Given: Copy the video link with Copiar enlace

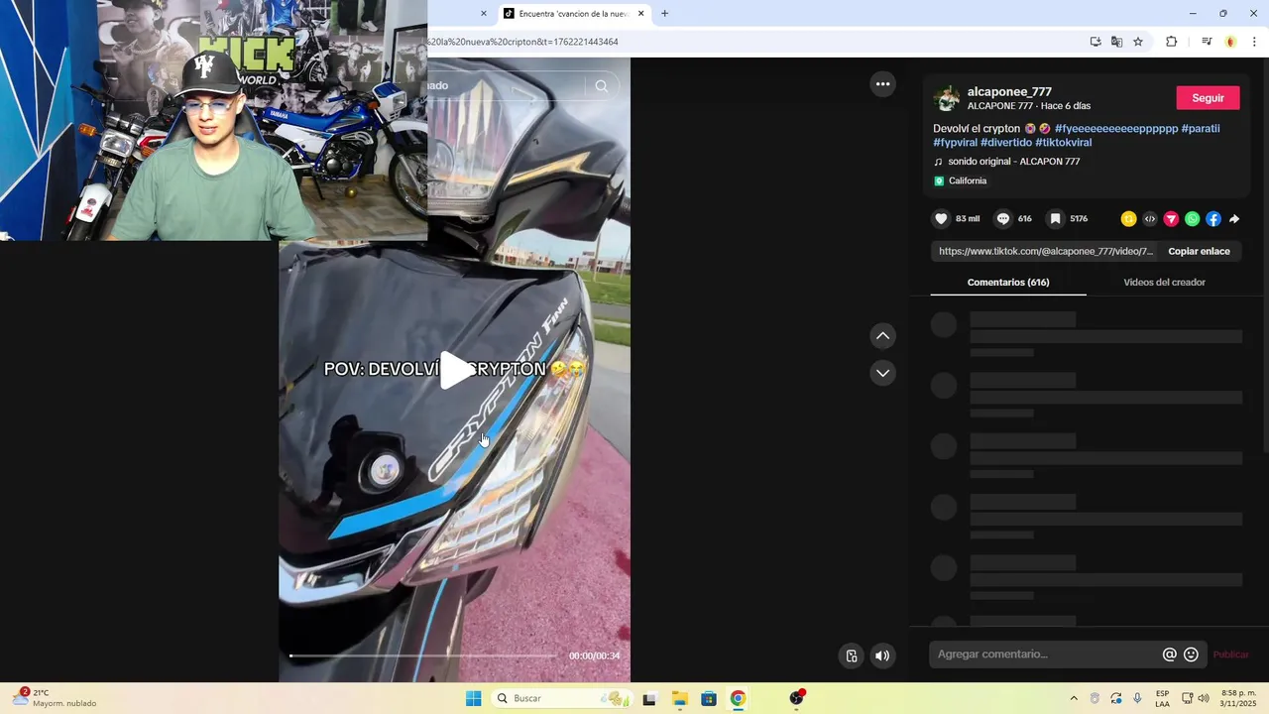Looking at the screenshot, I should point(1199,252).
